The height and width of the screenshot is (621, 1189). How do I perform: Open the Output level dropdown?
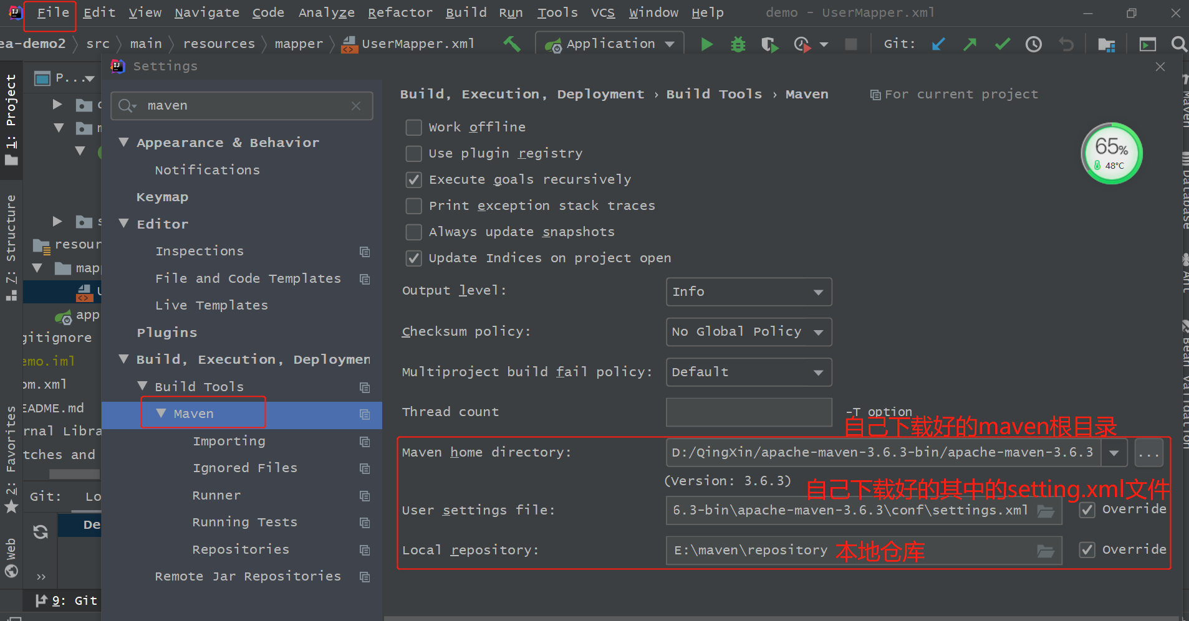point(749,292)
